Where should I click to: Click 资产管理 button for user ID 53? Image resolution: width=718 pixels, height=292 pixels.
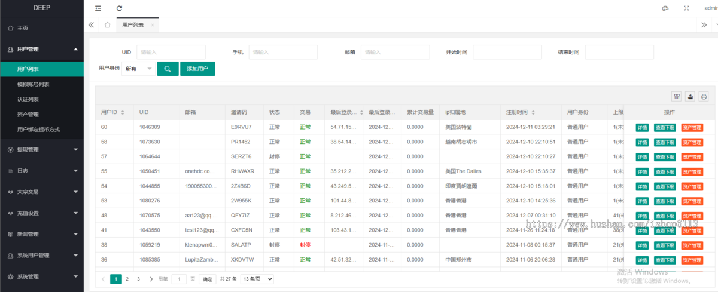692,201
